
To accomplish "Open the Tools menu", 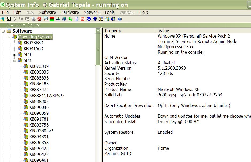I will pyautogui.click(x=110, y=12).
